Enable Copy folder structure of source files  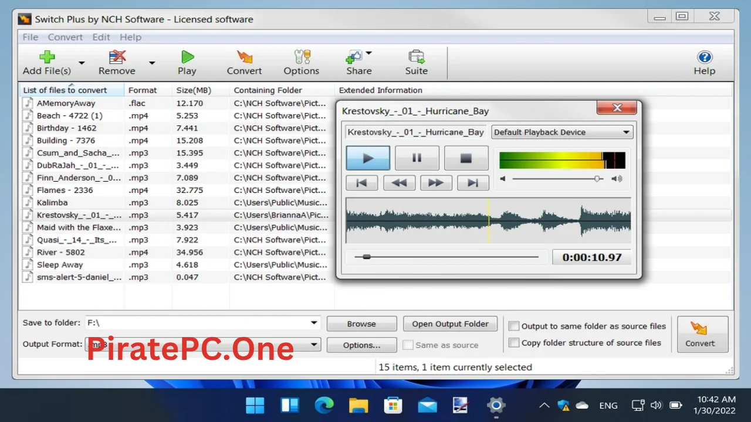(x=514, y=343)
